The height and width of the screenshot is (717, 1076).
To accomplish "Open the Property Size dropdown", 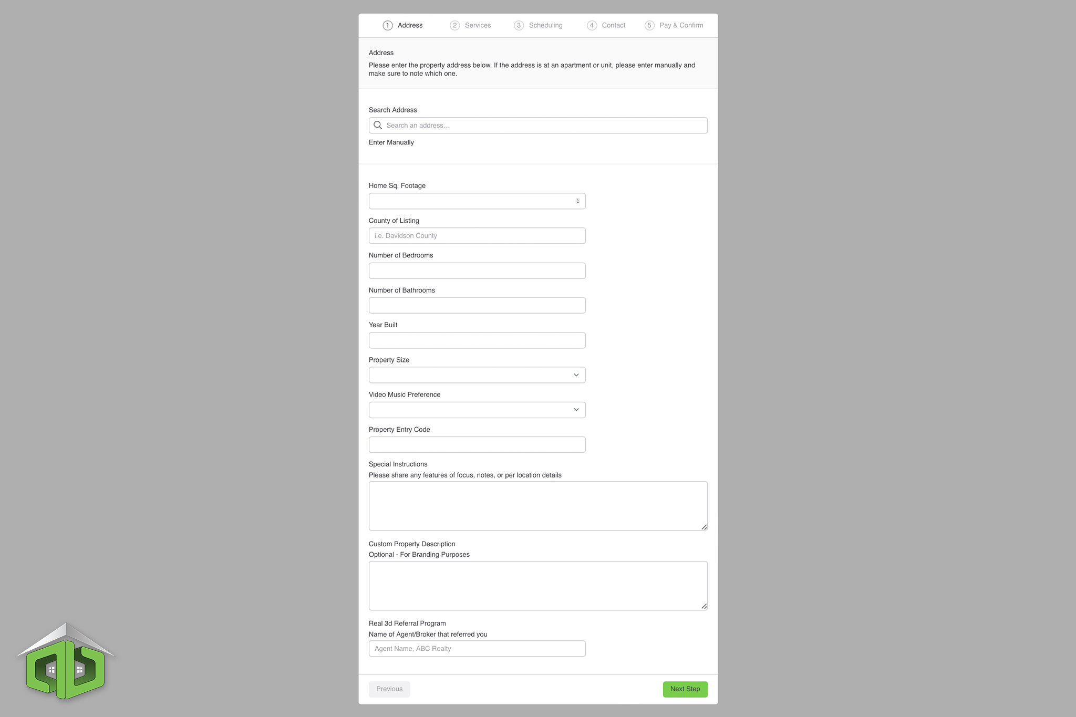I will pyautogui.click(x=477, y=375).
